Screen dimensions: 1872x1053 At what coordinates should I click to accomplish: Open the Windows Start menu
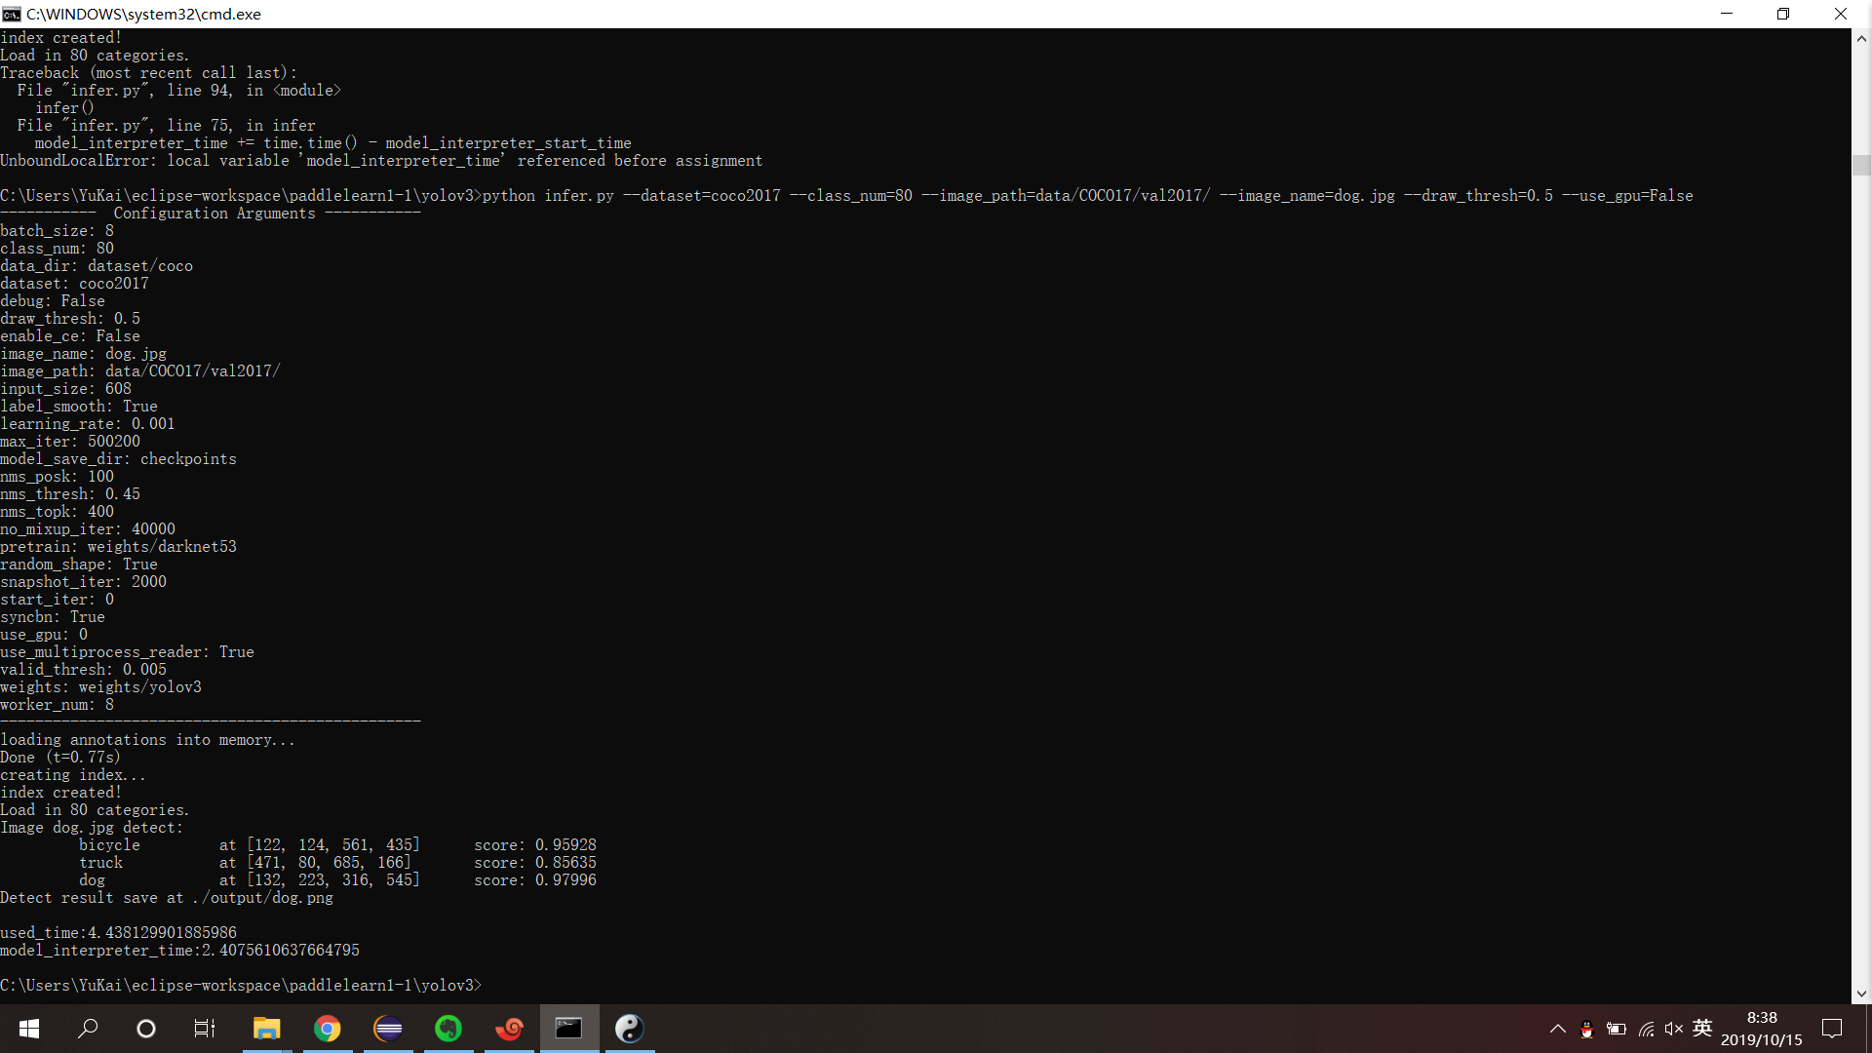[x=29, y=1029]
